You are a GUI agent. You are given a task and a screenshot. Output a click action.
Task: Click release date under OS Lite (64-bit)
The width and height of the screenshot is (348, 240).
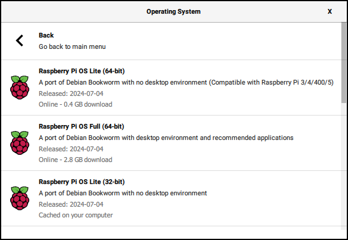pyautogui.click(x=71, y=93)
